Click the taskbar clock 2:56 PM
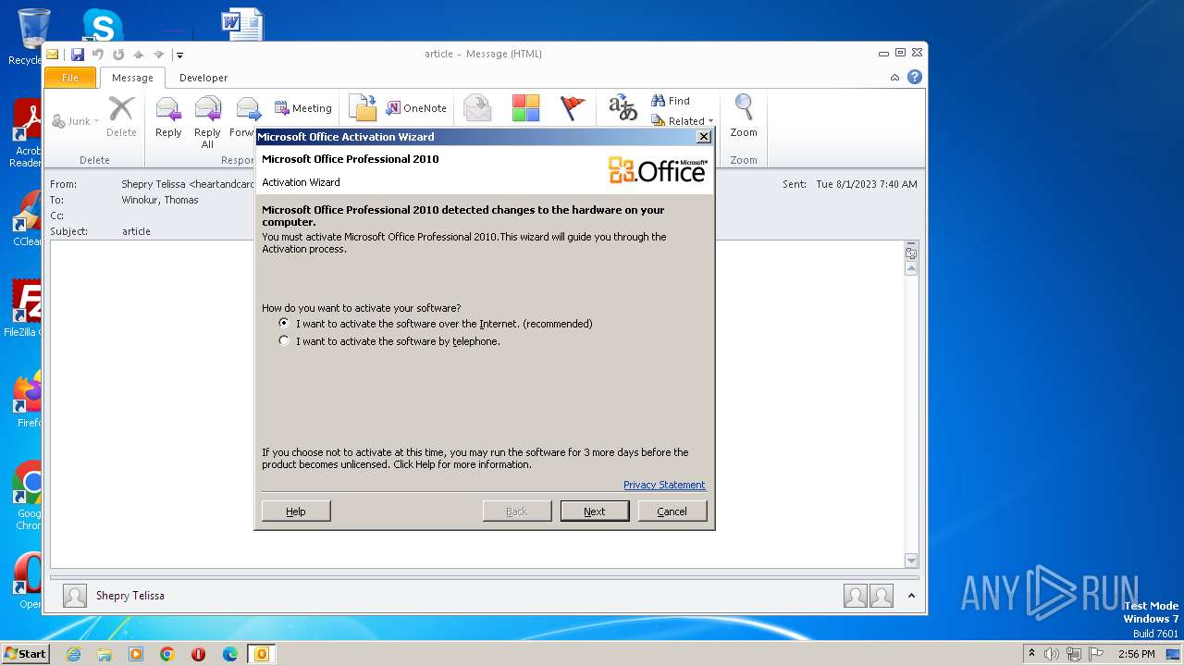Image resolution: width=1184 pixels, height=666 pixels. 1136,654
